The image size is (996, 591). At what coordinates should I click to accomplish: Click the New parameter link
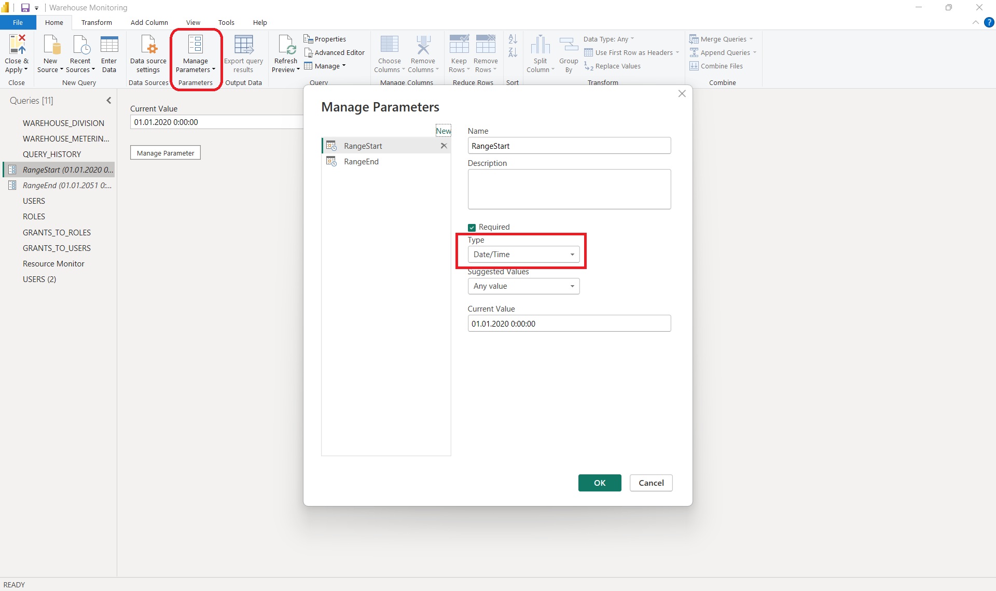pos(443,131)
